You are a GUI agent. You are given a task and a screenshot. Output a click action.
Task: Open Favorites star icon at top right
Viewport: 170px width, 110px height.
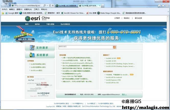point(163,6)
